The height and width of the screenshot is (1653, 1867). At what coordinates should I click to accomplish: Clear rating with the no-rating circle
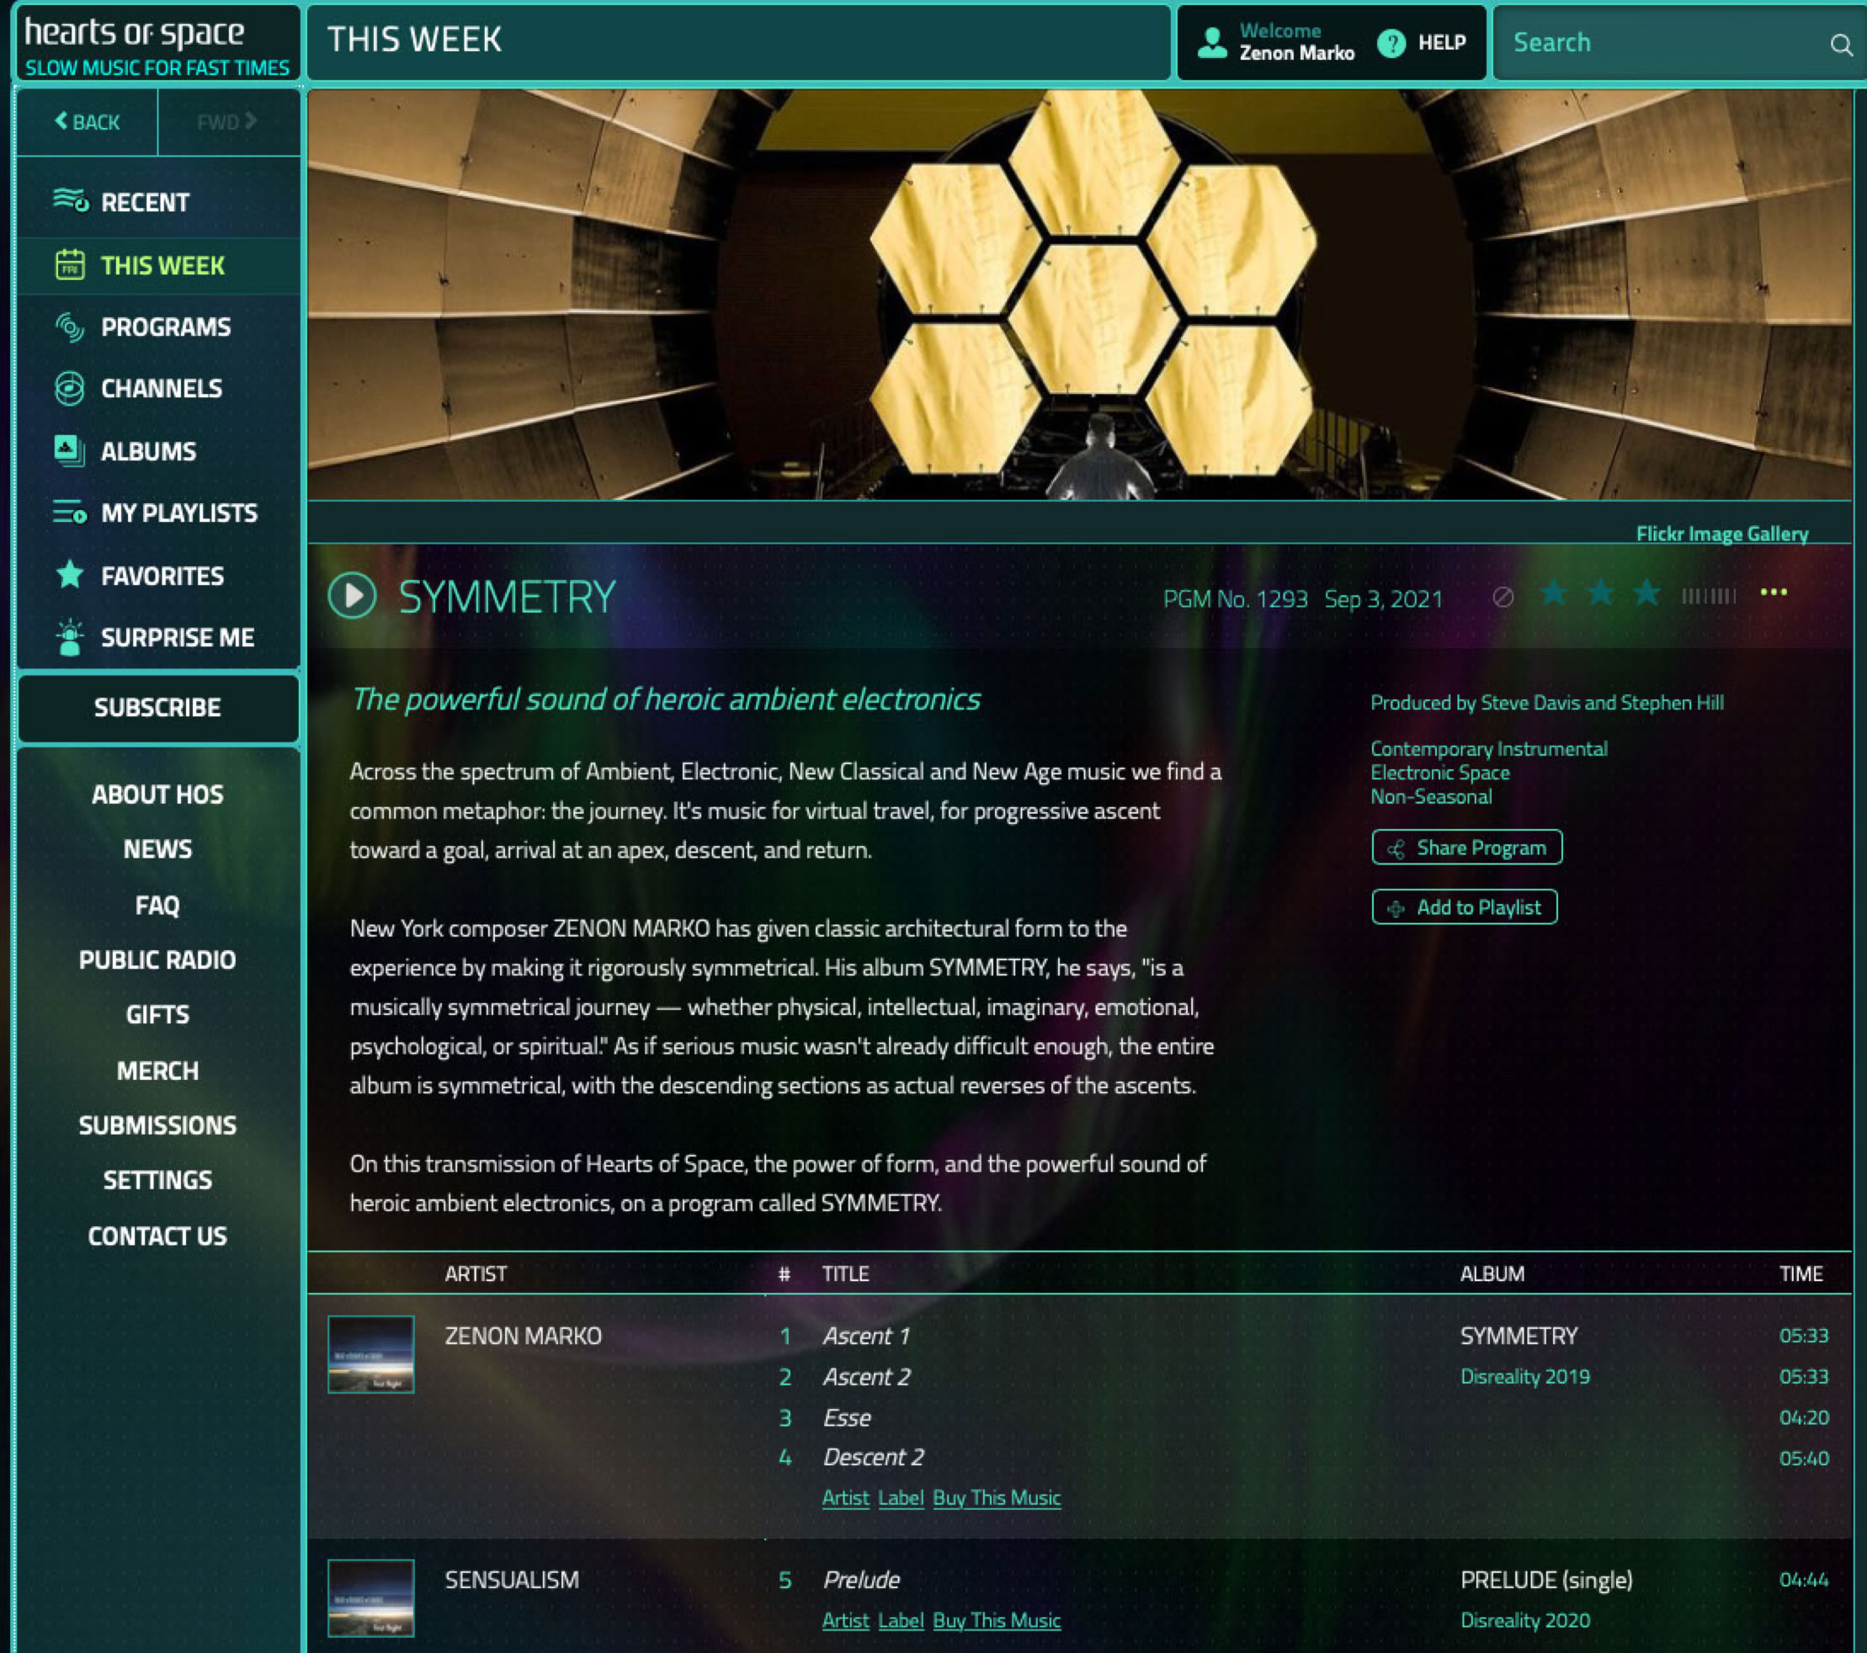(1503, 598)
